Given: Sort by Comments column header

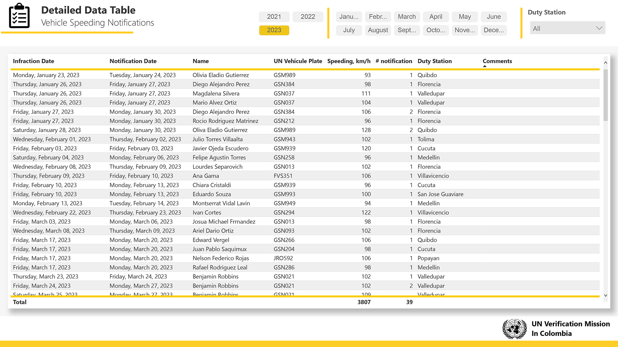Looking at the screenshot, I should [x=497, y=61].
